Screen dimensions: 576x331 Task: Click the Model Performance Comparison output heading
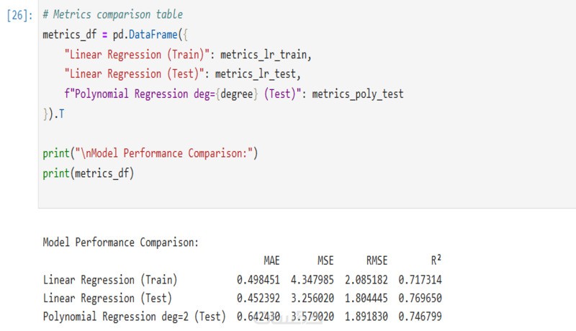click(x=120, y=242)
